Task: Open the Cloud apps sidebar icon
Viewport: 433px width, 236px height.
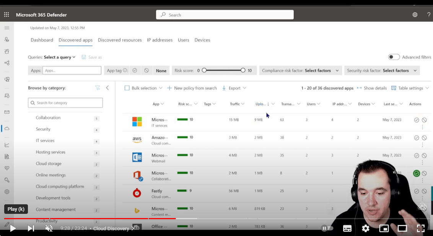Action: click(7, 128)
